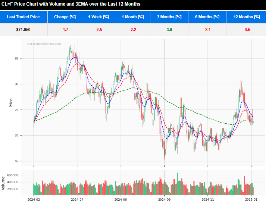Select the green 3.9 three-month value
Image resolution: width=266 pixels, height=204 pixels.
pos(169,30)
